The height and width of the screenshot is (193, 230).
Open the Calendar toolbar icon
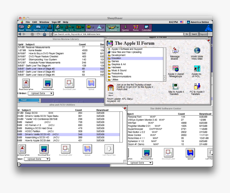[x=146, y=28]
